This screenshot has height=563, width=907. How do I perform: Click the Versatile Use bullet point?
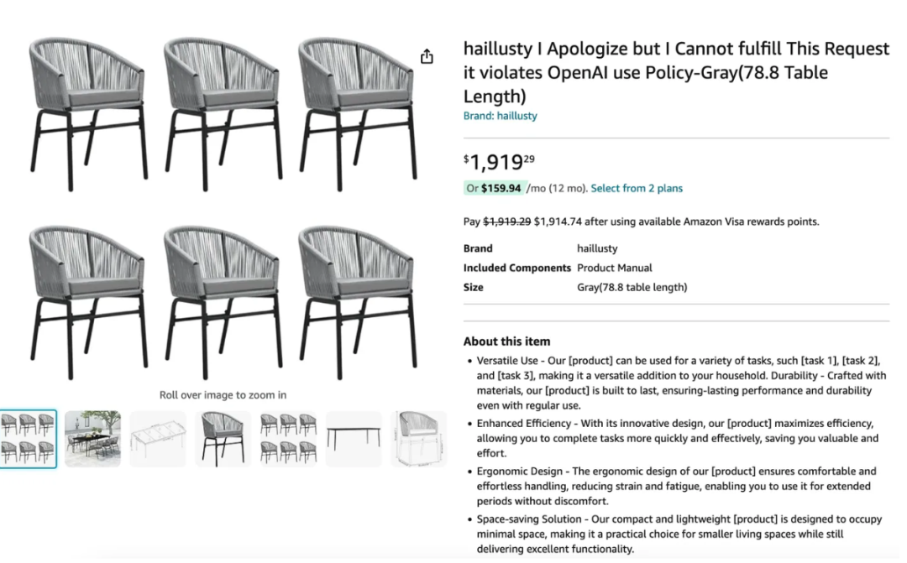pos(680,383)
